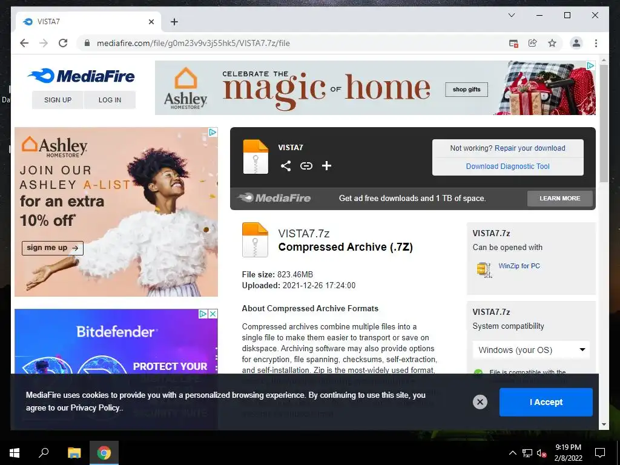Screen dimensions: 620x465
Task: Close the VISTA7 tab
Action: click(x=151, y=22)
